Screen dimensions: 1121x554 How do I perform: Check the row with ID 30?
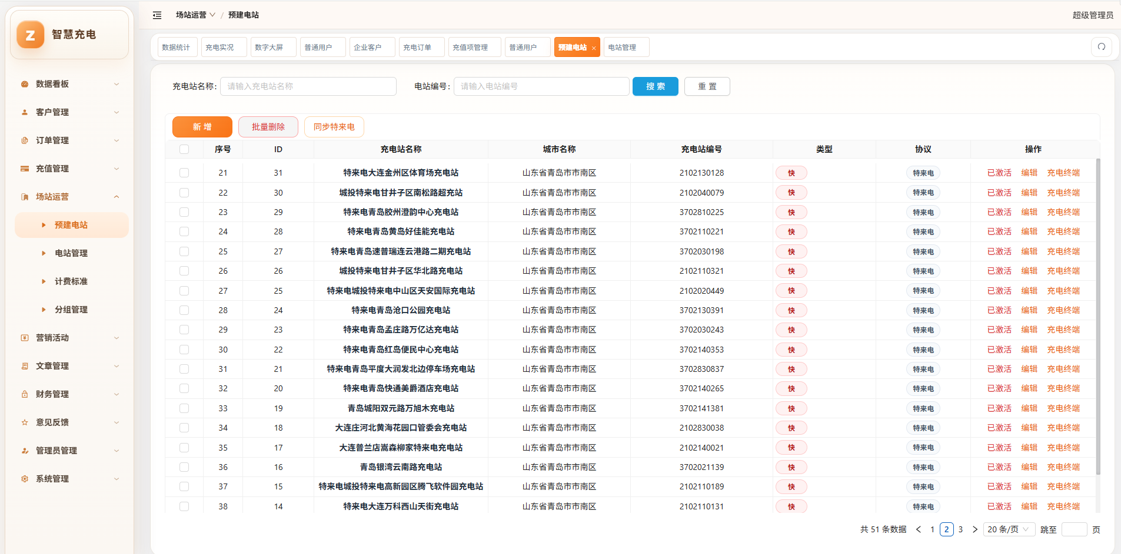(x=184, y=193)
